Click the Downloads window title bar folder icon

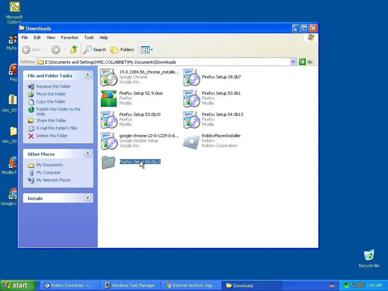[x=22, y=28]
